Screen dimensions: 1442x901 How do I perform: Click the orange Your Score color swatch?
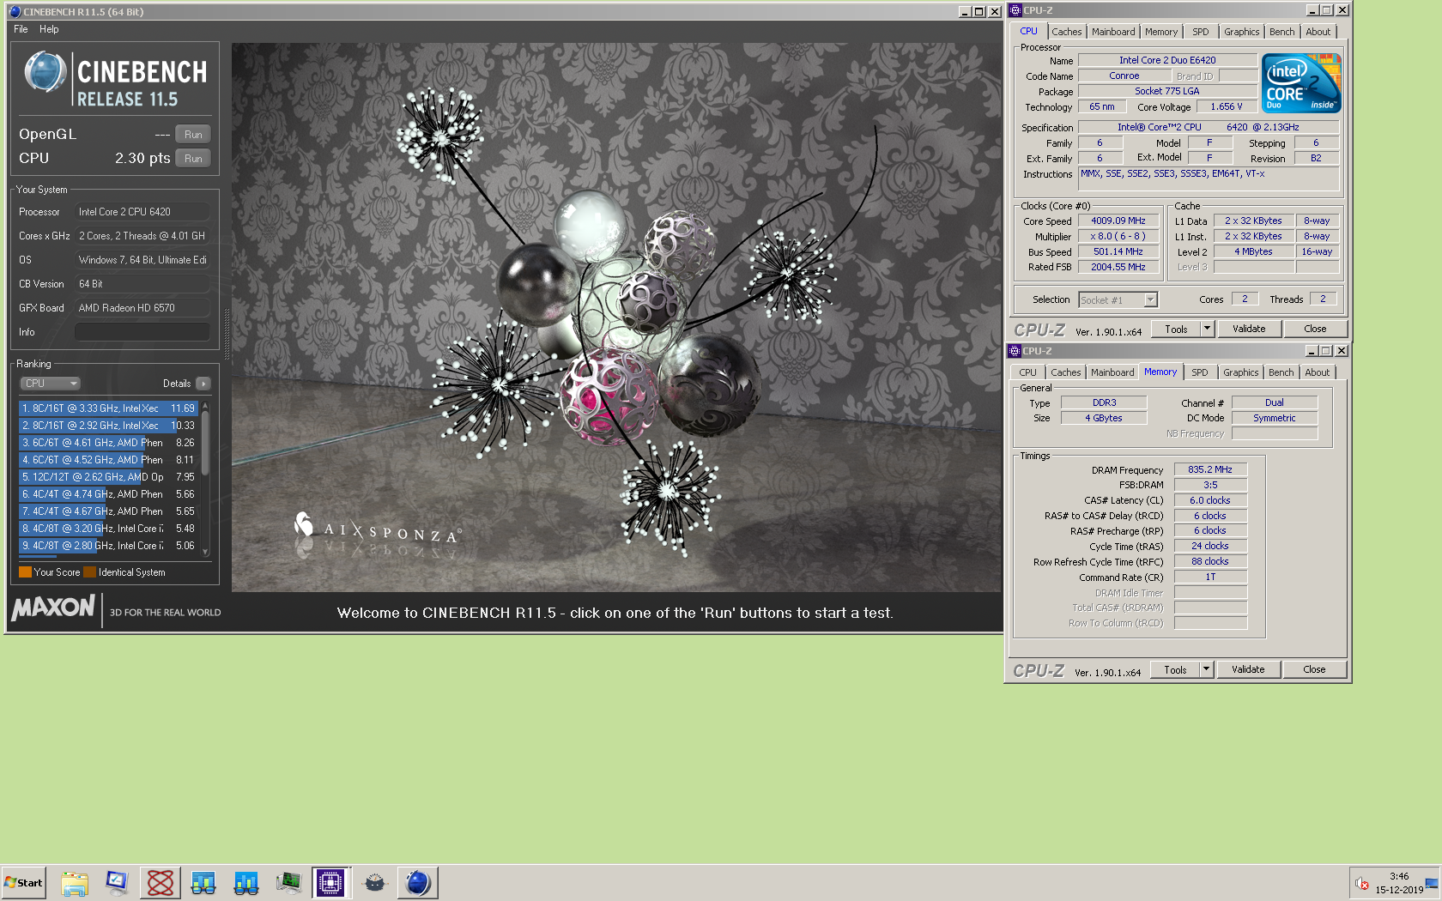pos(25,572)
